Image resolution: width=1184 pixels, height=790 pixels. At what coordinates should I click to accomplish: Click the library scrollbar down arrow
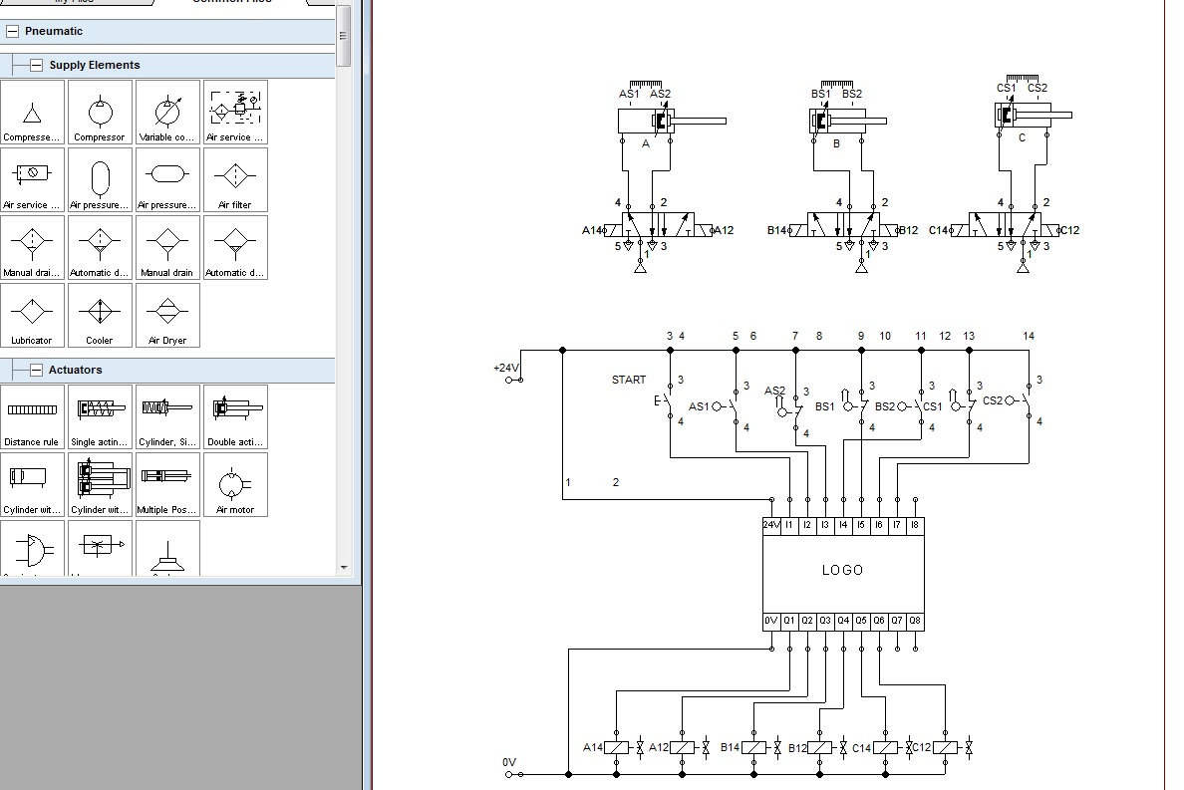[344, 568]
